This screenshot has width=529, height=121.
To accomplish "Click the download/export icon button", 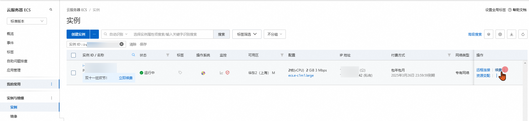I will (x=511, y=34).
